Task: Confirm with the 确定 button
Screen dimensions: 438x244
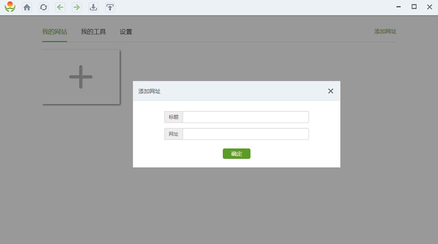Action: tap(237, 154)
